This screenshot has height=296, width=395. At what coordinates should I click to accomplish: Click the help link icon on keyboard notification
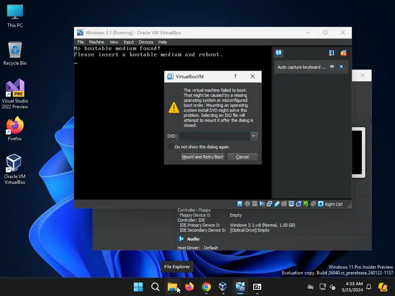tap(332, 67)
